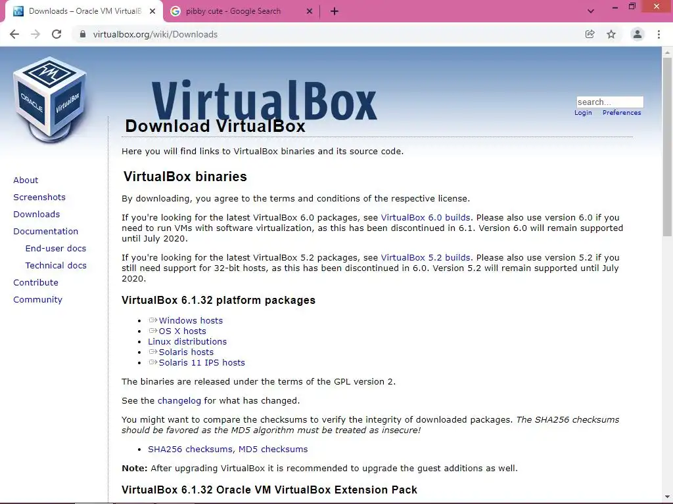The width and height of the screenshot is (673, 504).
Task: Open the About sidebar link
Action: click(26, 180)
